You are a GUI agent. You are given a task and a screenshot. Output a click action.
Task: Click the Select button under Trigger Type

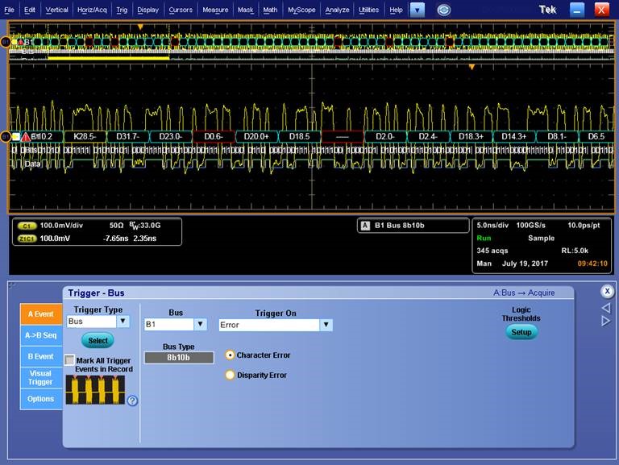(x=98, y=341)
